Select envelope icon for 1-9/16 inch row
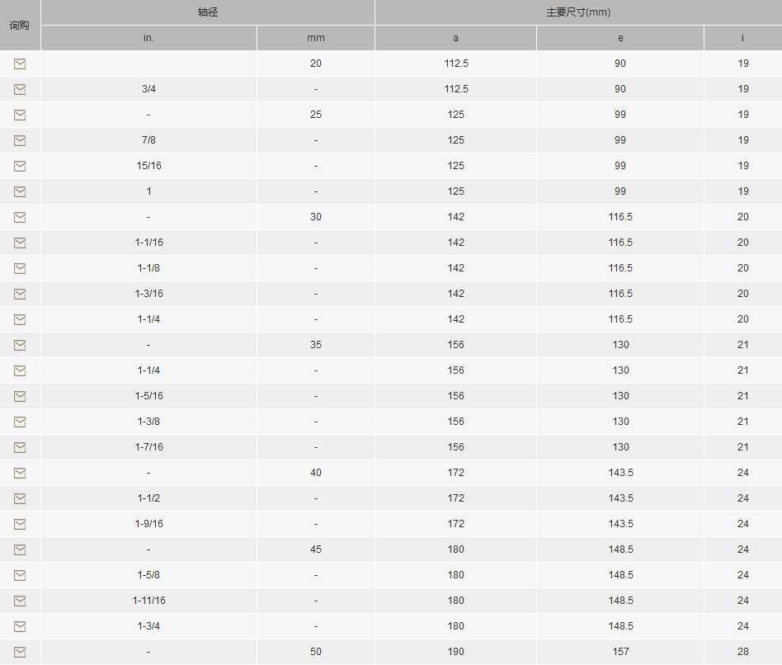Image resolution: width=782 pixels, height=665 pixels. coord(20,524)
